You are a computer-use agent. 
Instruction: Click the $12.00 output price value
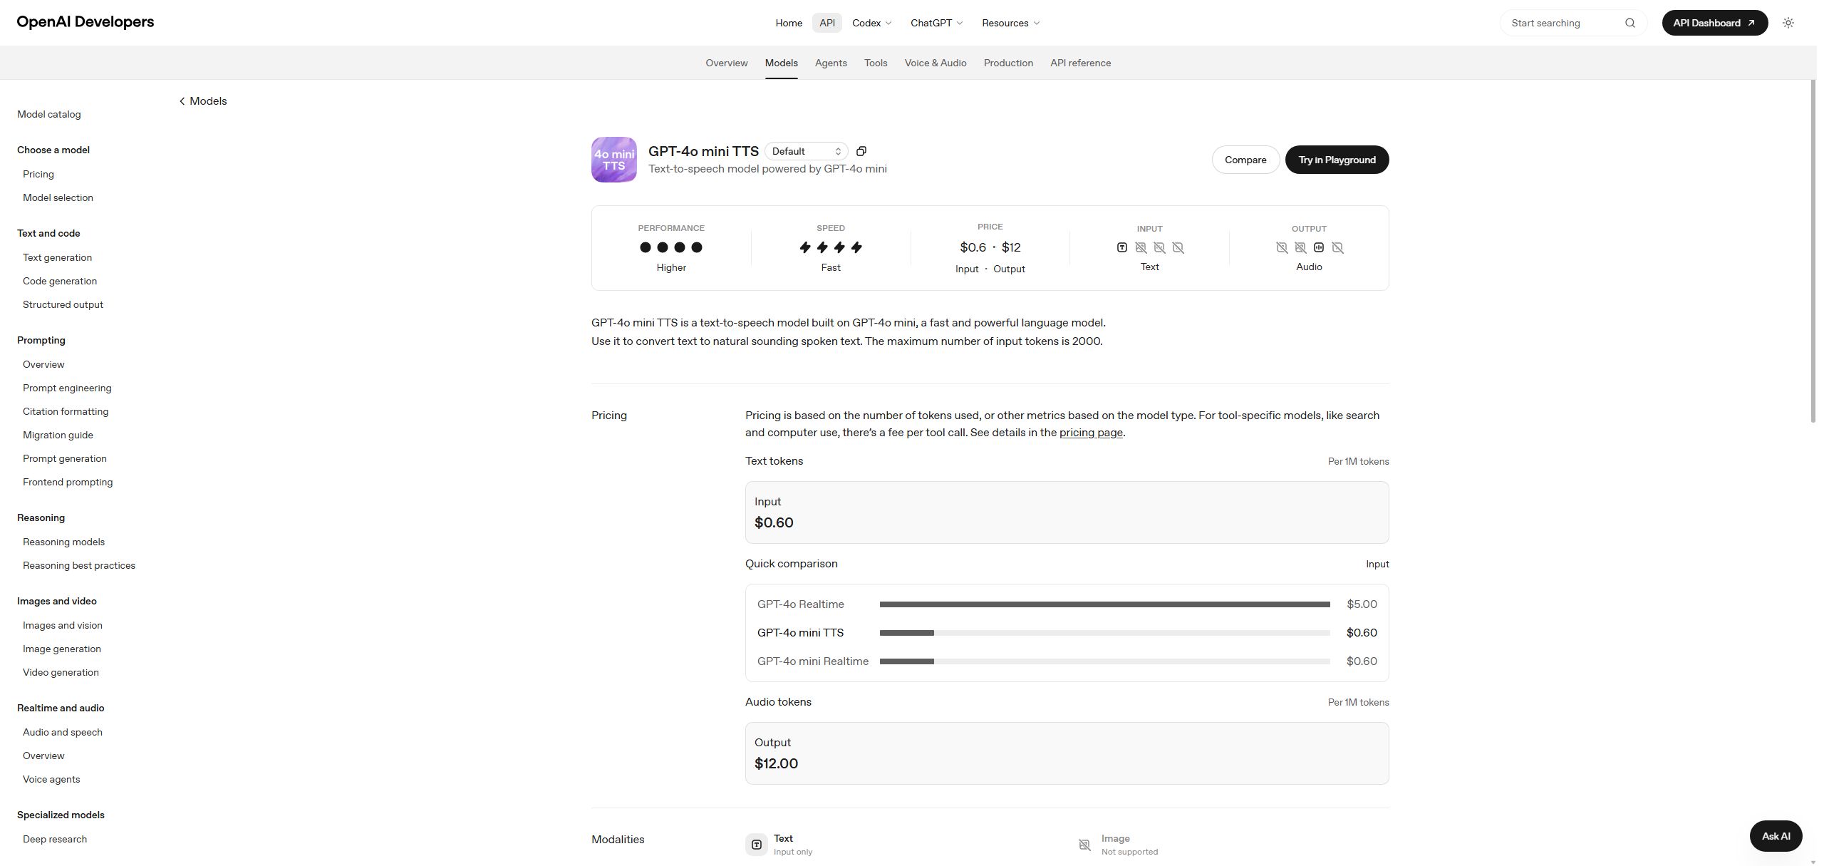(776, 763)
